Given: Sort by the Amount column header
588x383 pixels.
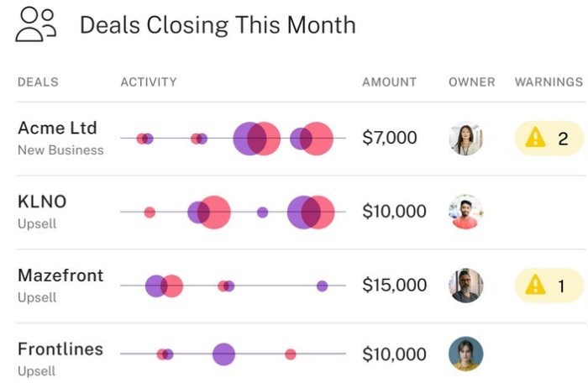Looking at the screenshot, I should pos(389,81).
